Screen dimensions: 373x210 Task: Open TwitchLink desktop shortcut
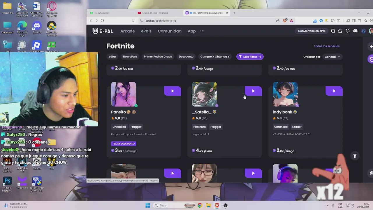[22, 183]
